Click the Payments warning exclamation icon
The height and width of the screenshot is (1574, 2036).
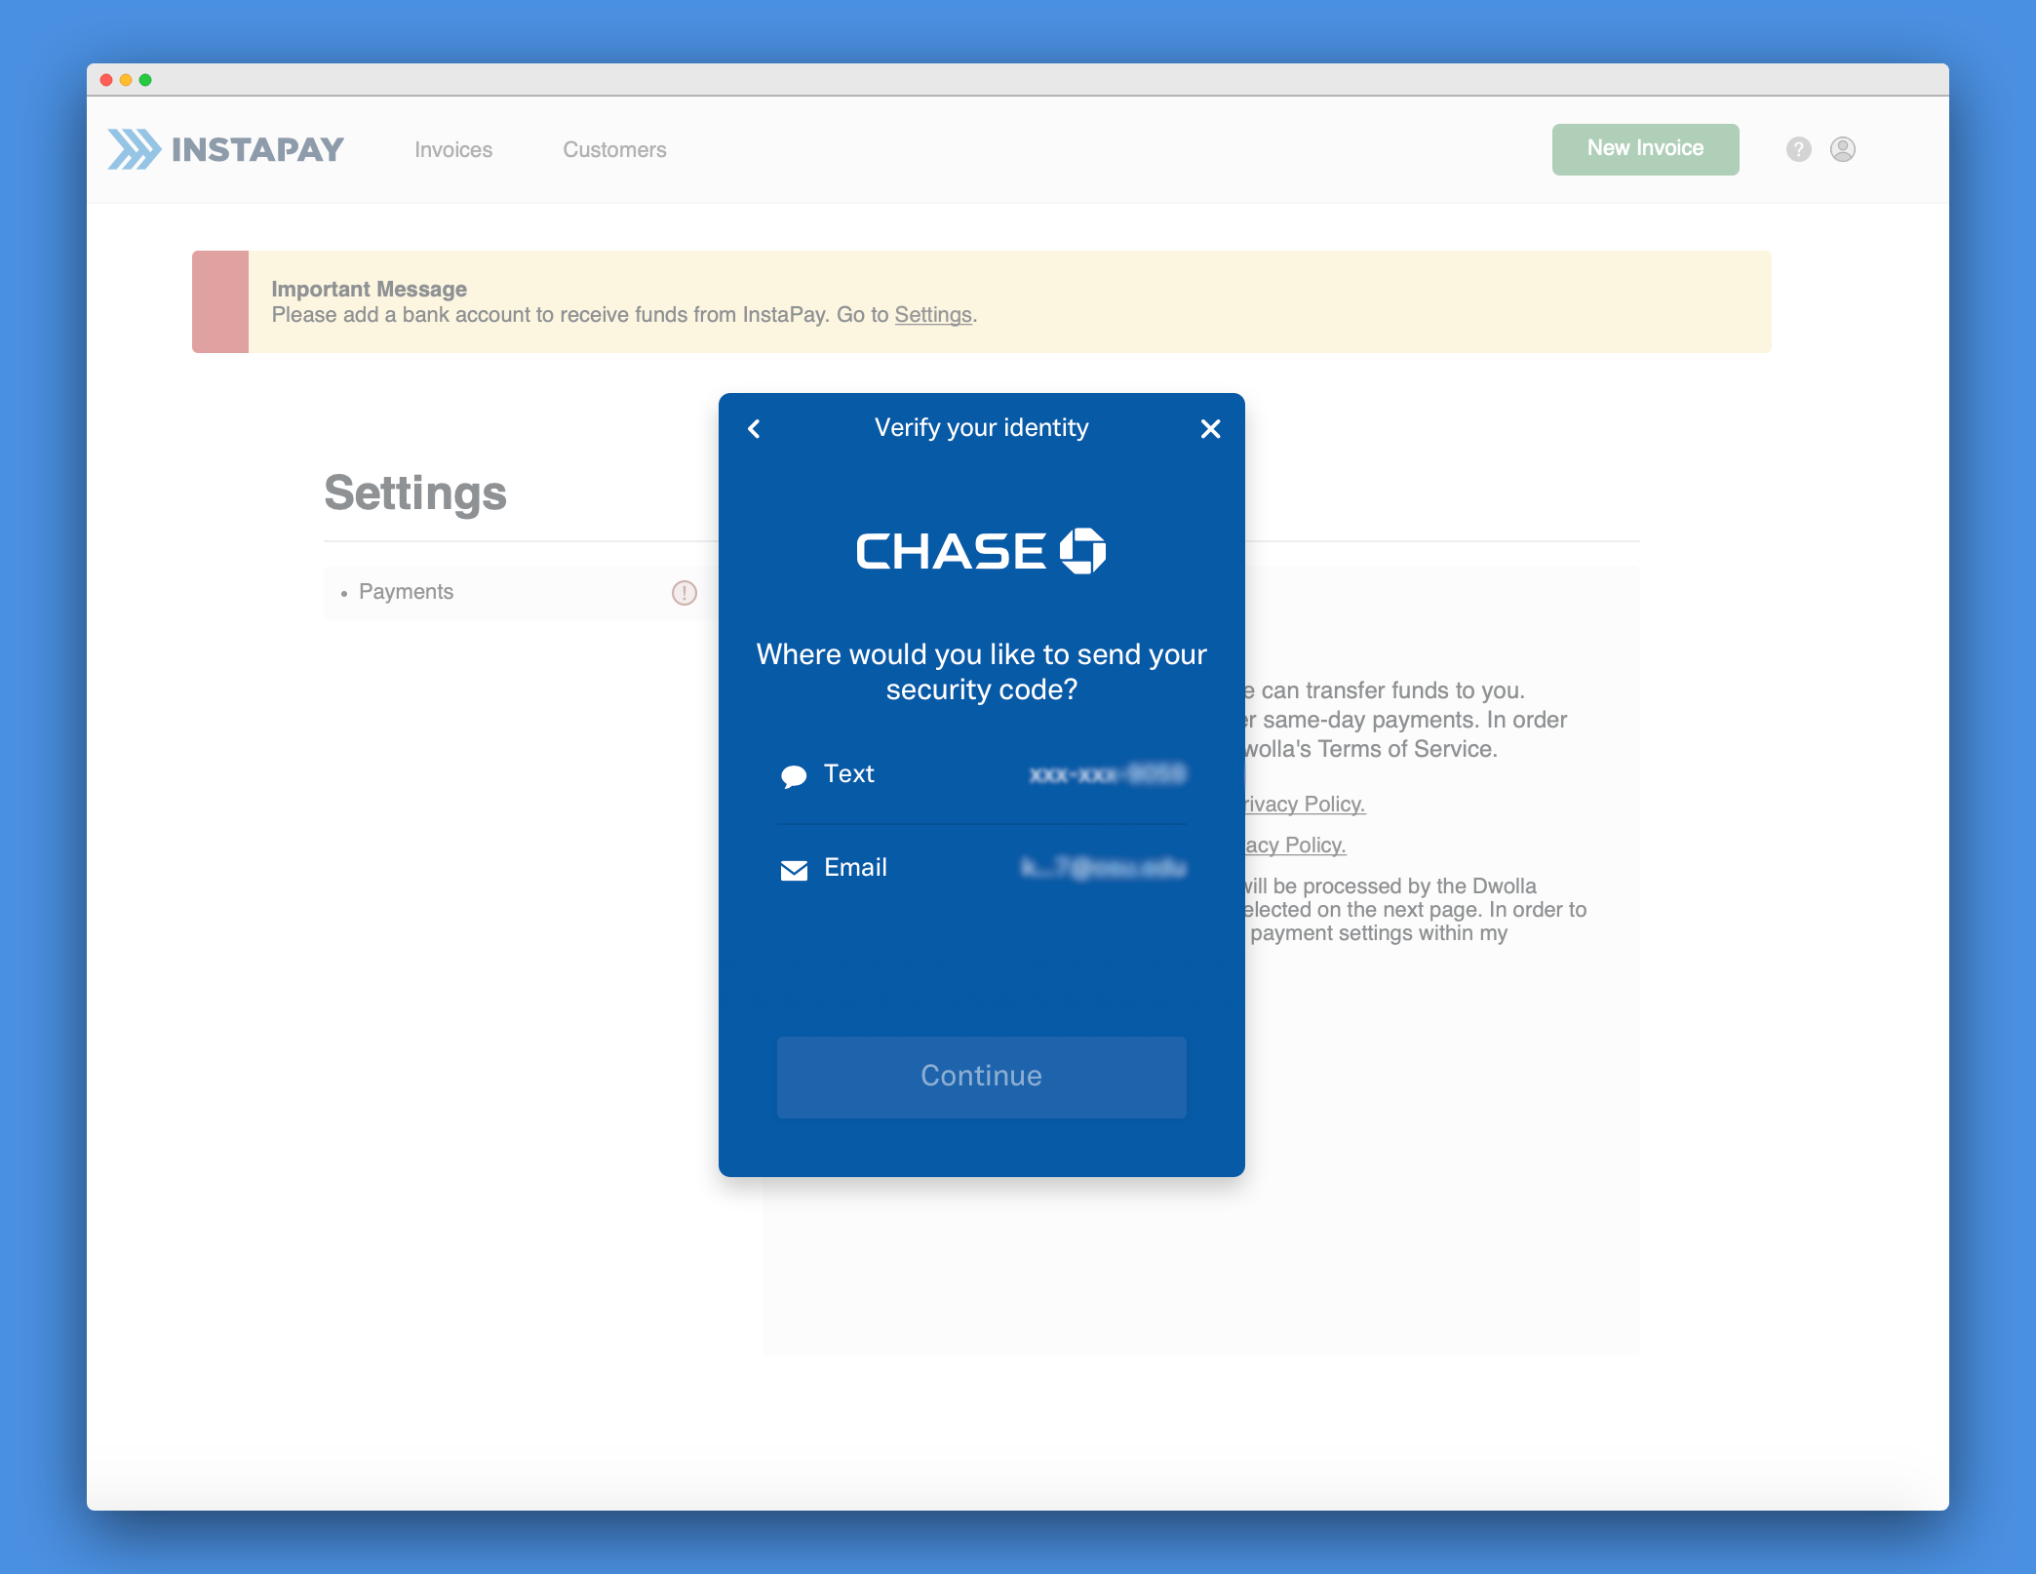pyautogui.click(x=685, y=593)
